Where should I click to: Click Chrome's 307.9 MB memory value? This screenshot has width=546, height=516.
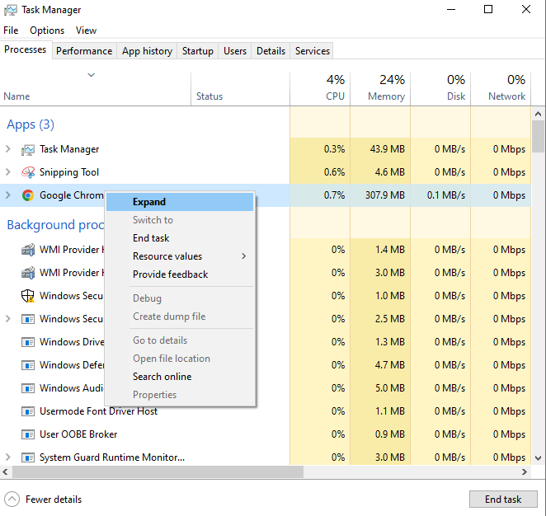(385, 195)
